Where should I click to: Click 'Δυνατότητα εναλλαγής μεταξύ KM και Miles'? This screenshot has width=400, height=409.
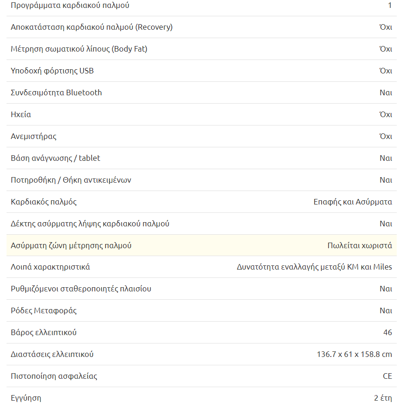pos(314,267)
